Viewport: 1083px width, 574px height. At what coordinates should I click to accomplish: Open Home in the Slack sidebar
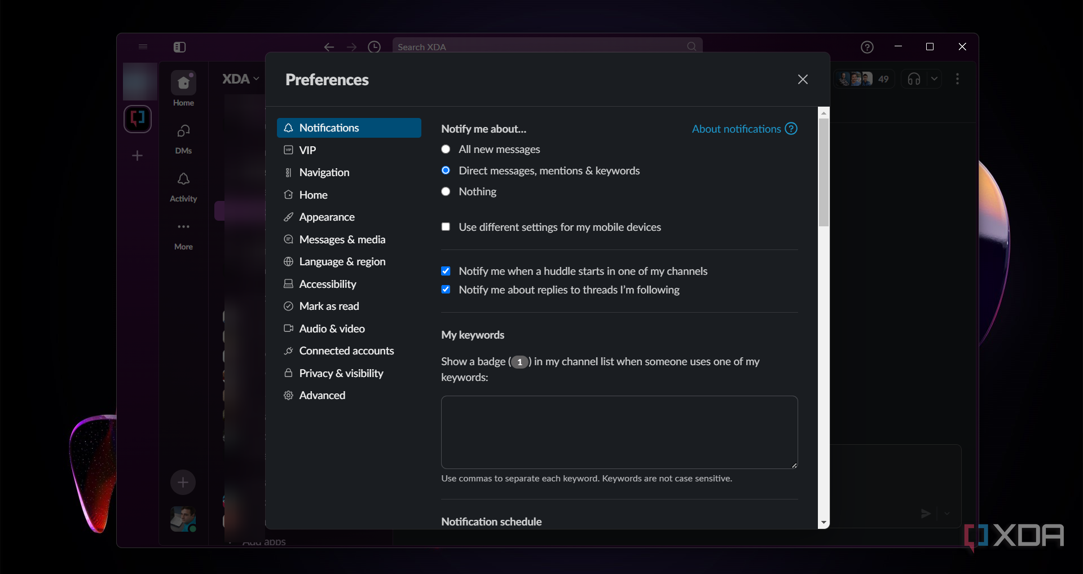point(183,89)
